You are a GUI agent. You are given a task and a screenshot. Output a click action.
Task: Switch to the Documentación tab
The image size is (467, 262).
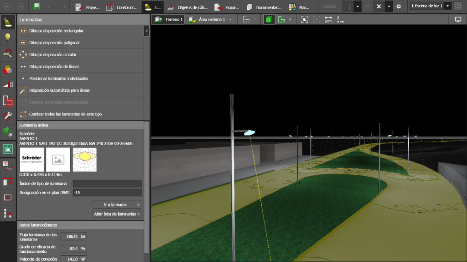[x=269, y=7]
